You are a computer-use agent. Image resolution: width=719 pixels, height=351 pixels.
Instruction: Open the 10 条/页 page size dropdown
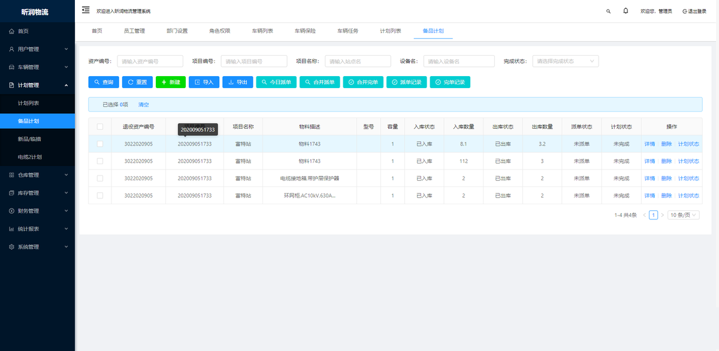pyautogui.click(x=683, y=215)
